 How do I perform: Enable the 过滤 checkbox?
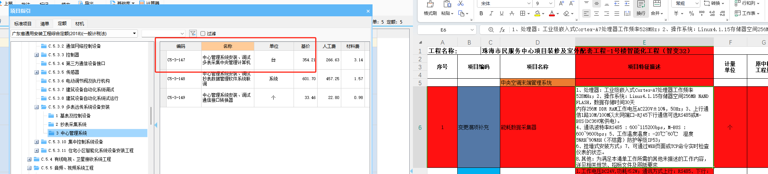coord(203,33)
